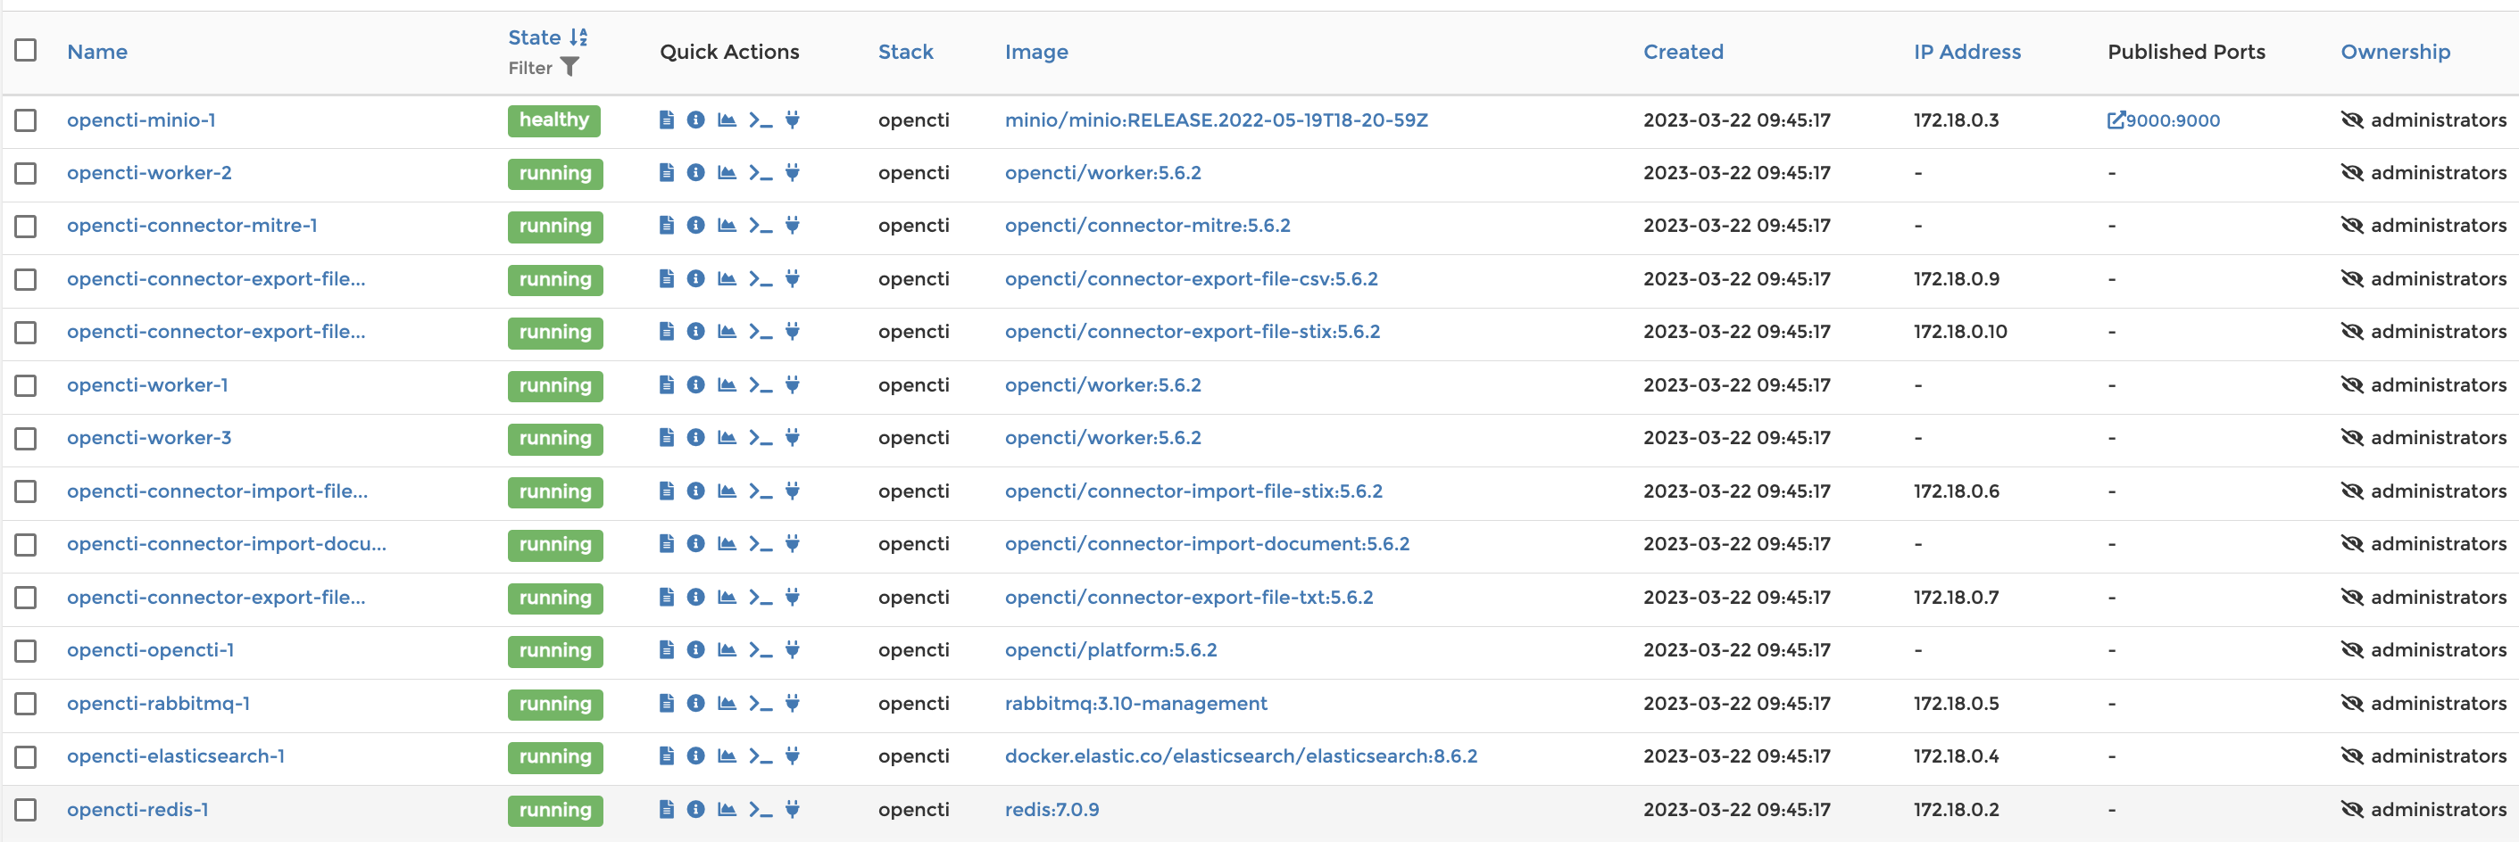Click Quick Actions column header

[x=729, y=52]
